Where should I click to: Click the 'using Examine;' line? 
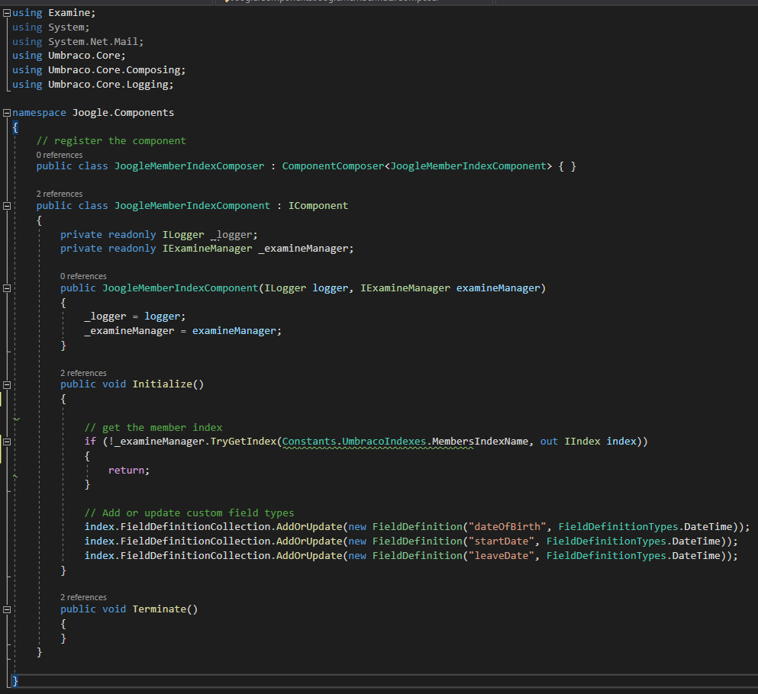[54, 13]
